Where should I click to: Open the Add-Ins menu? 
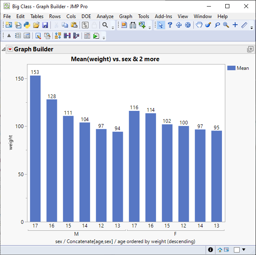[163, 16]
